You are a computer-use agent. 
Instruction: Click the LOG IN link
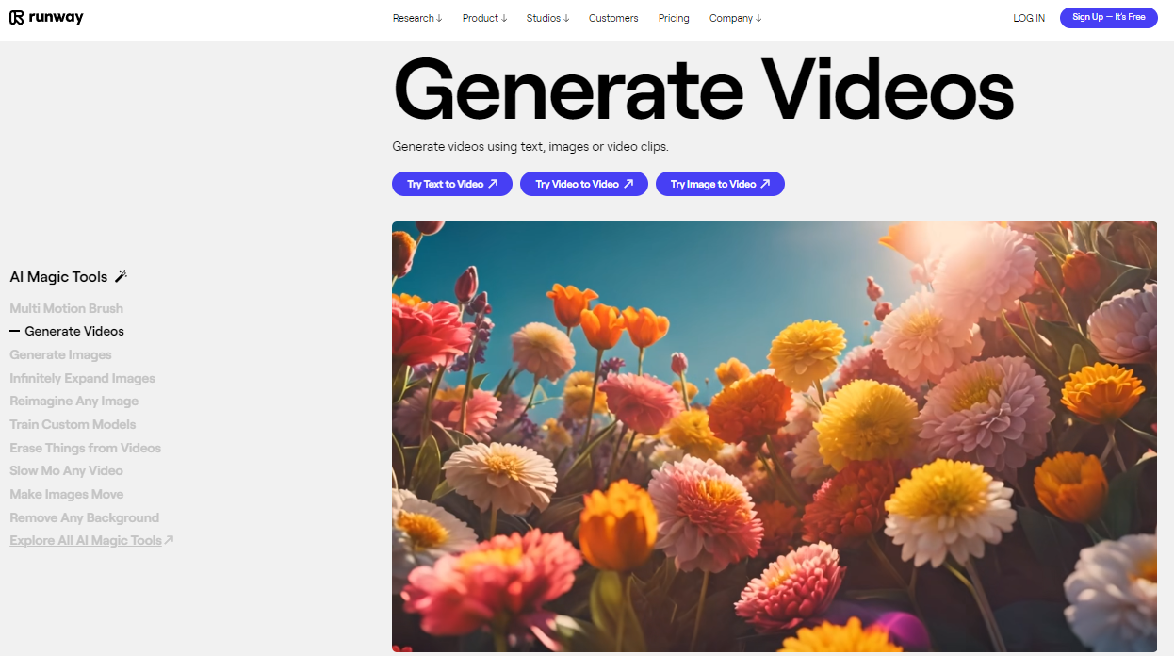point(1029,18)
